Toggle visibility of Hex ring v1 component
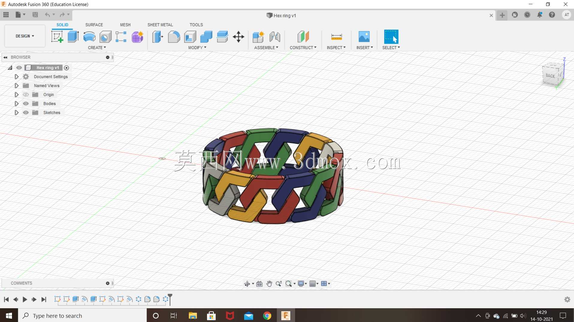The image size is (574, 322). (x=19, y=68)
